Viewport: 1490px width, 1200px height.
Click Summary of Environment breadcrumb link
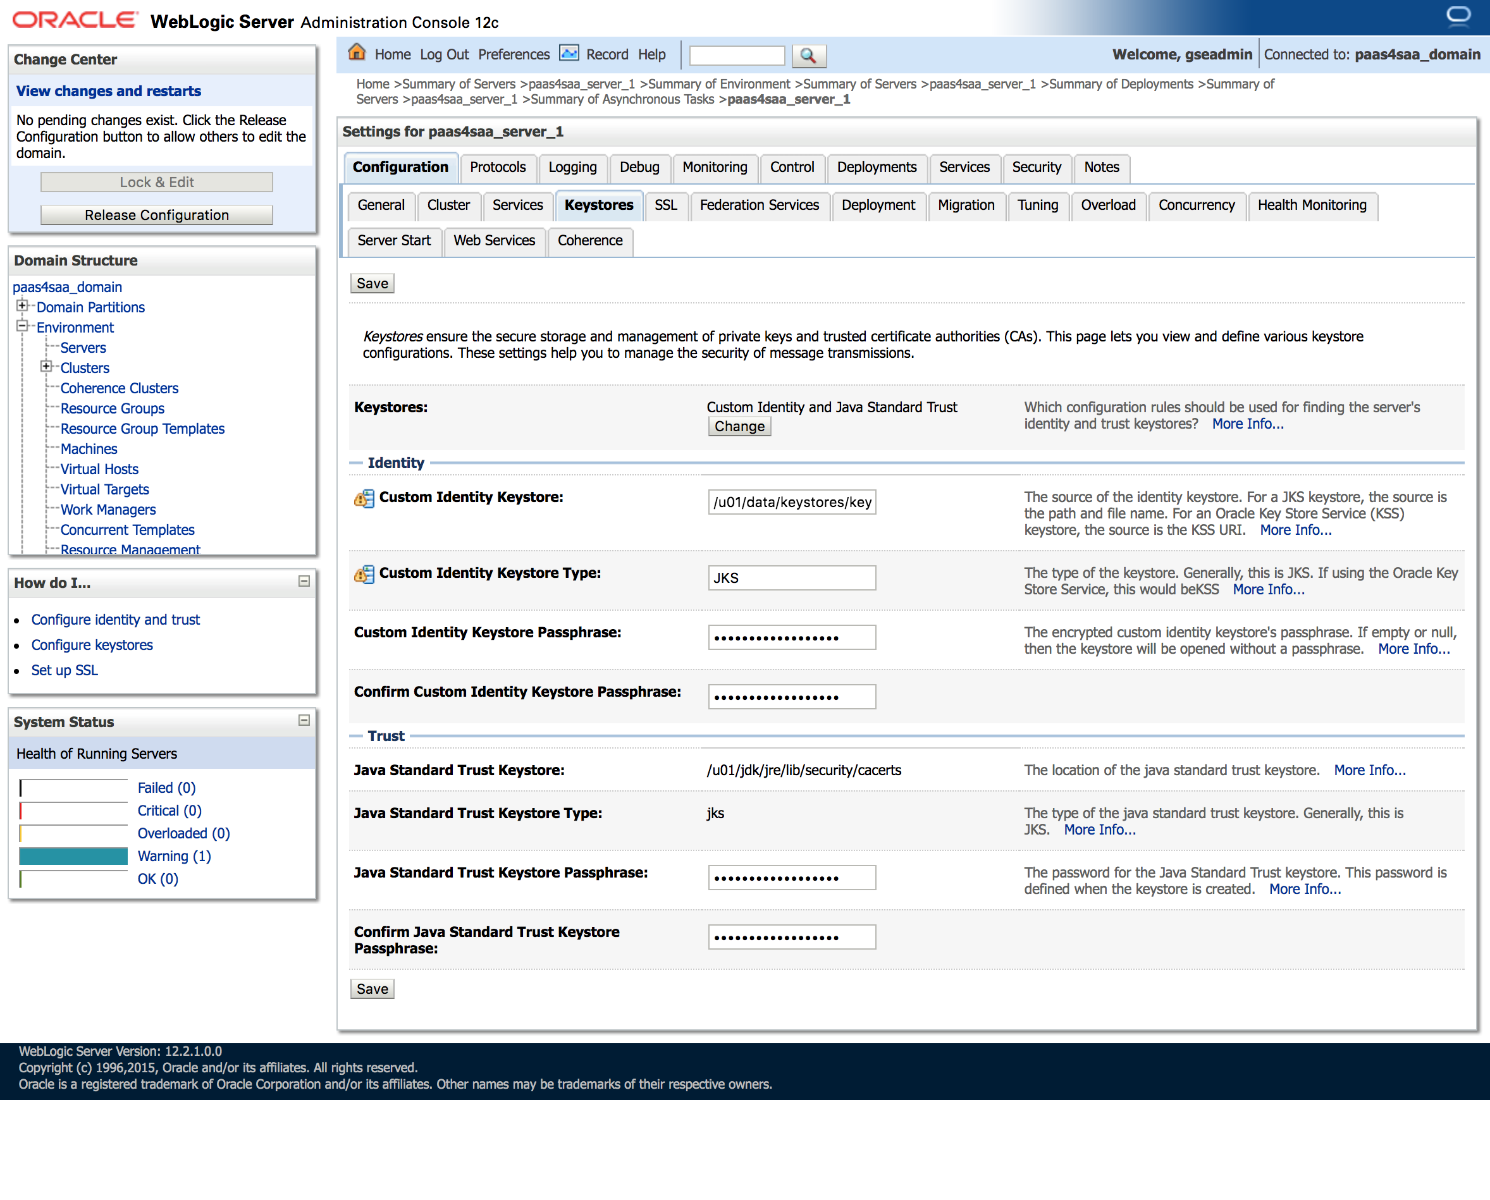[x=719, y=83]
